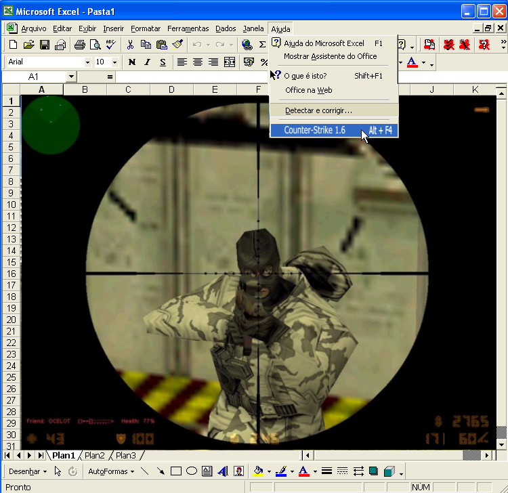Insert a Text Box
This screenshot has width=508, height=493.
pyautogui.click(x=207, y=471)
